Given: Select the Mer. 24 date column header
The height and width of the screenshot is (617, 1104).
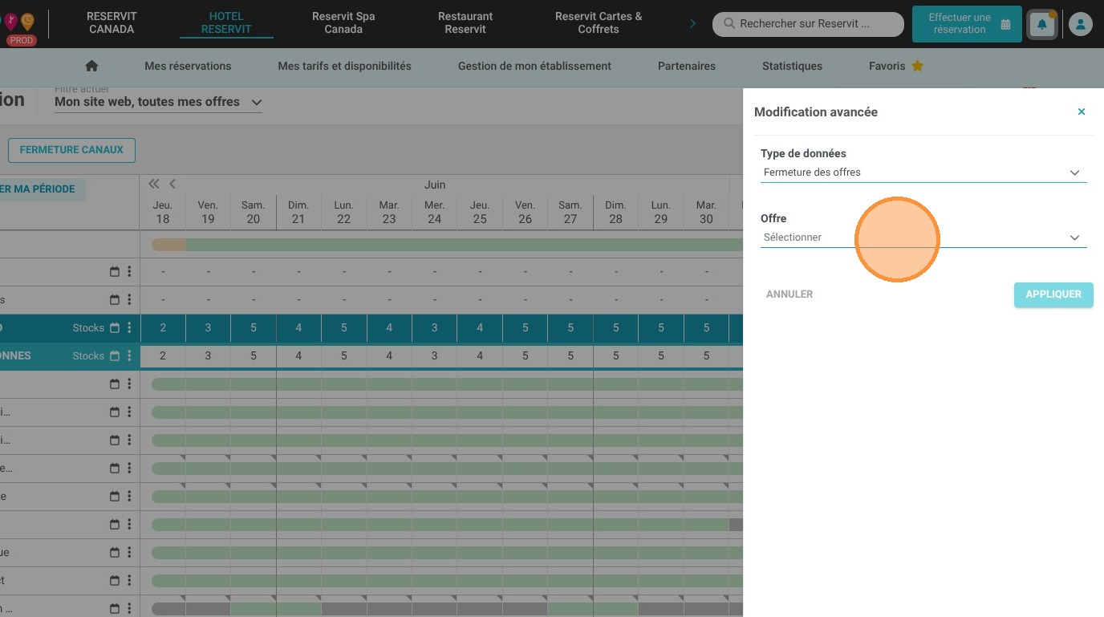Looking at the screenshot, I should tap(434, 213).
